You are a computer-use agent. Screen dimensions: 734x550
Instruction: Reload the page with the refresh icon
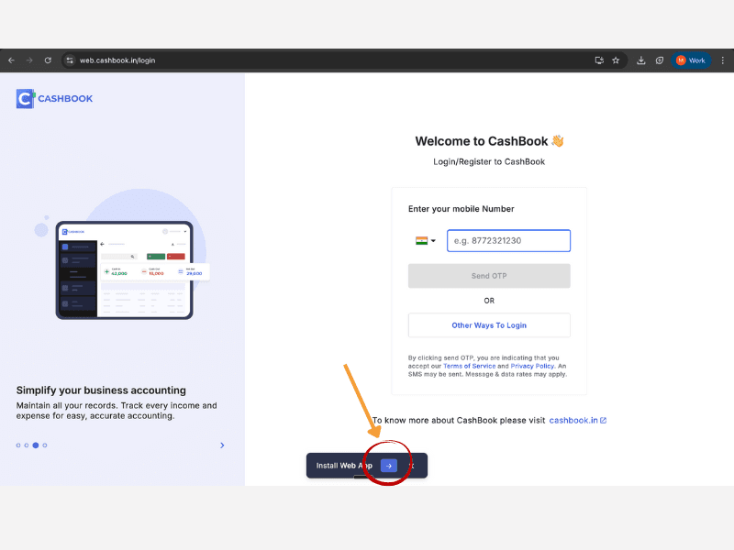tap(48, 60)
